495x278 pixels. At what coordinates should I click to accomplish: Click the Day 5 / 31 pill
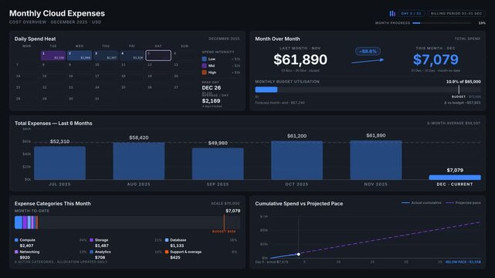411,14
